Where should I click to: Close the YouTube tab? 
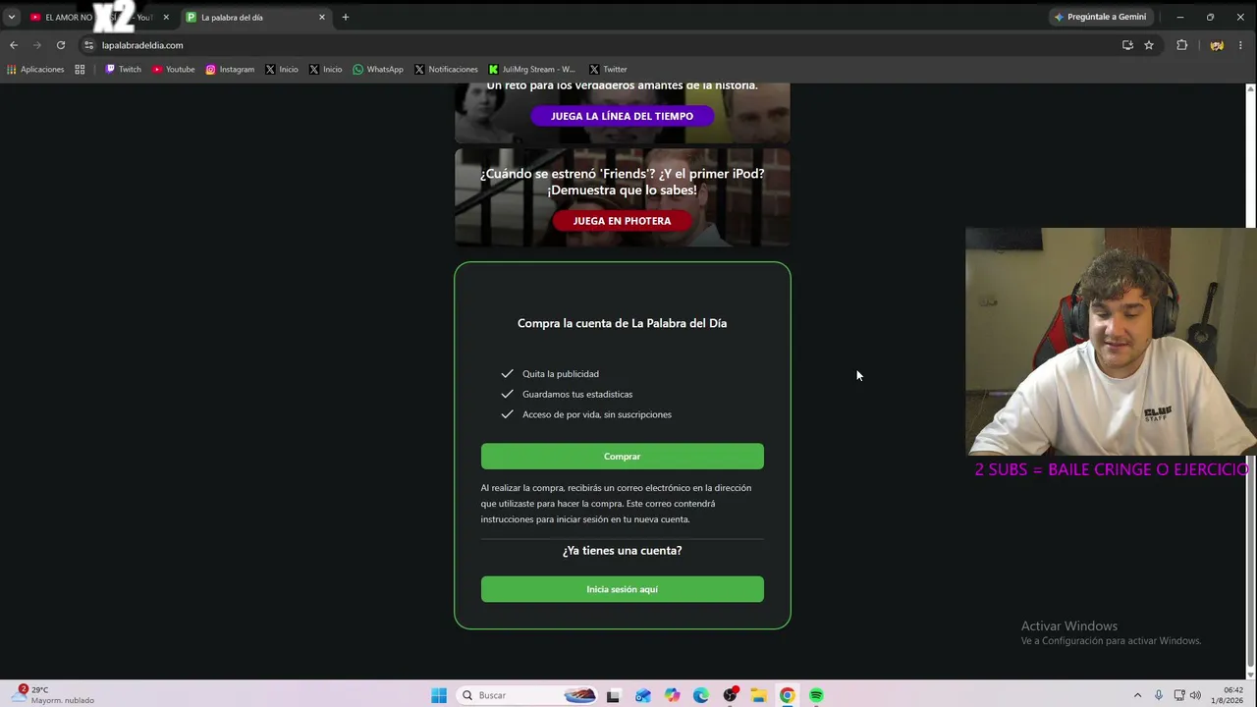coord(166,17)
